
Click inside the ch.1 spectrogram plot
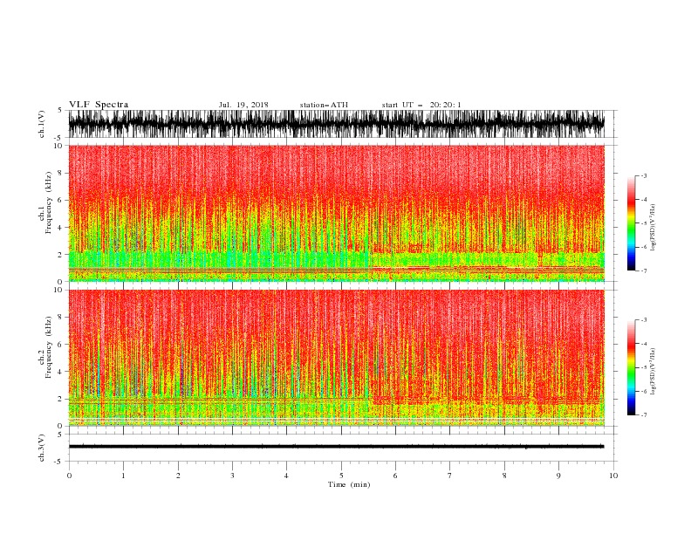pyautogui.click(x=336, y=213)
